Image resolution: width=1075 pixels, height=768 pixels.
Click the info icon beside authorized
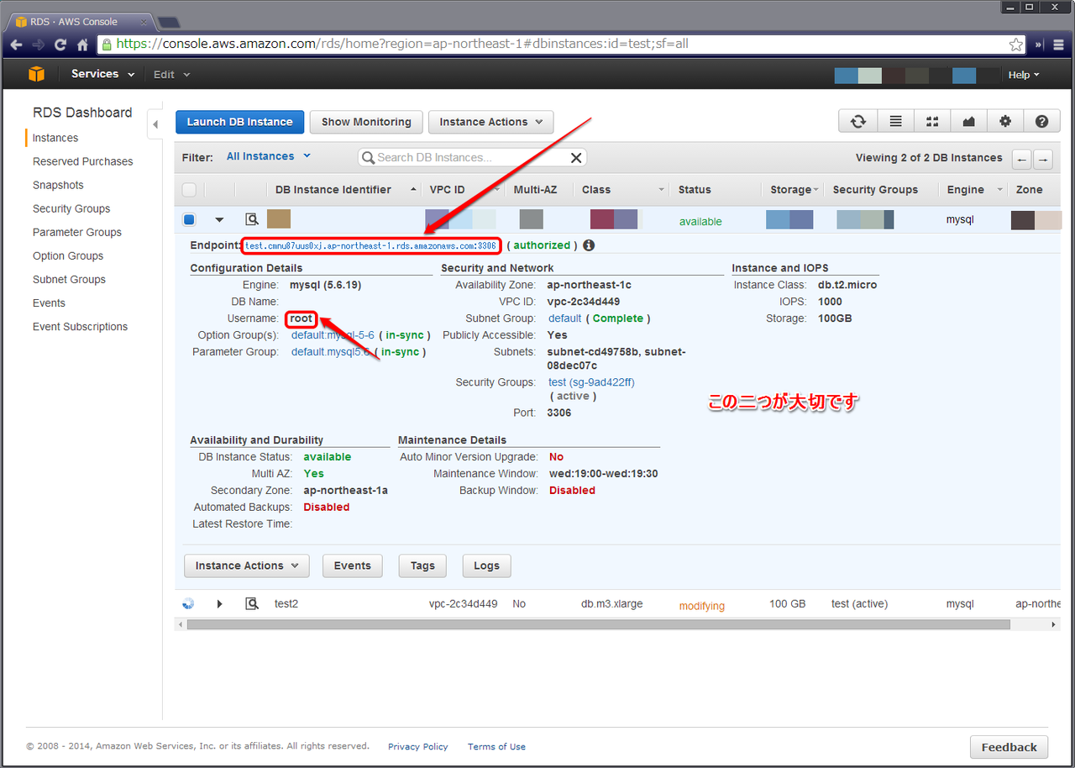point(589,245)
